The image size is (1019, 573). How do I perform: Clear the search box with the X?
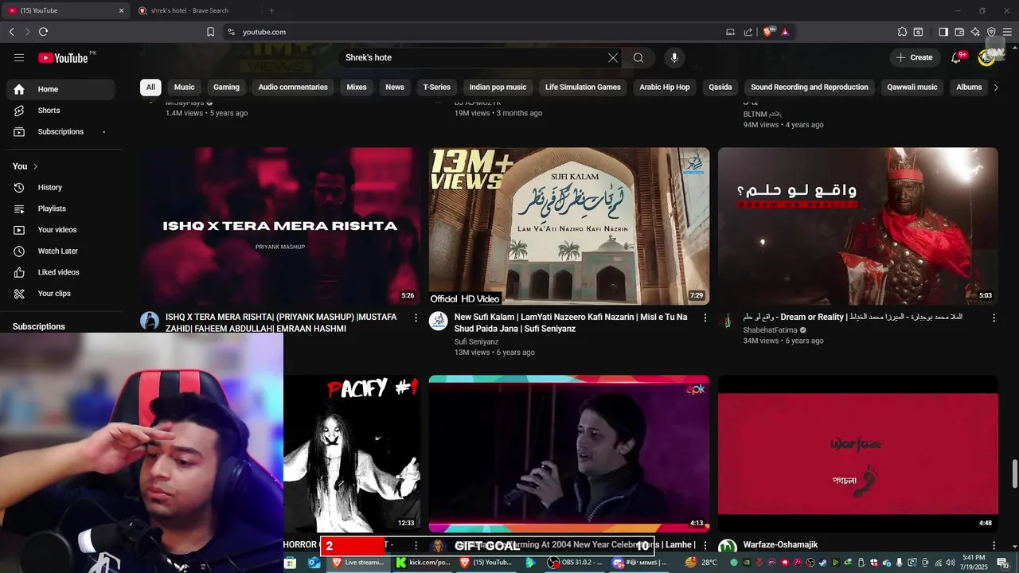613,57
